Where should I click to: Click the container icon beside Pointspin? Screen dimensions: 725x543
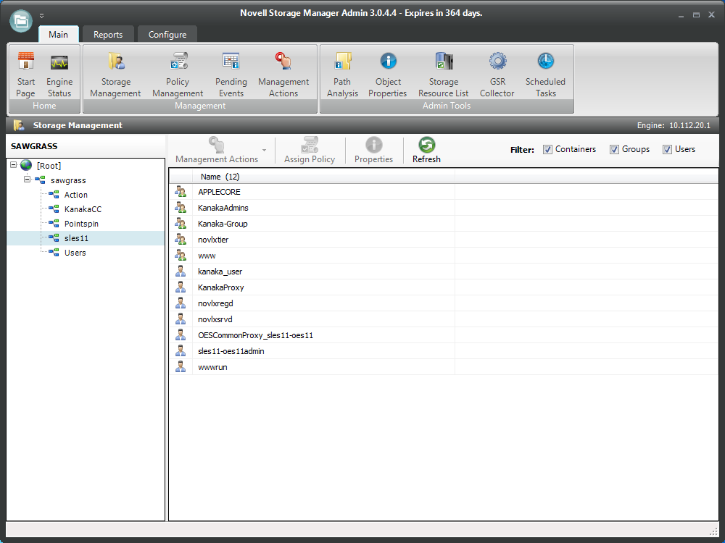point(54,224)
